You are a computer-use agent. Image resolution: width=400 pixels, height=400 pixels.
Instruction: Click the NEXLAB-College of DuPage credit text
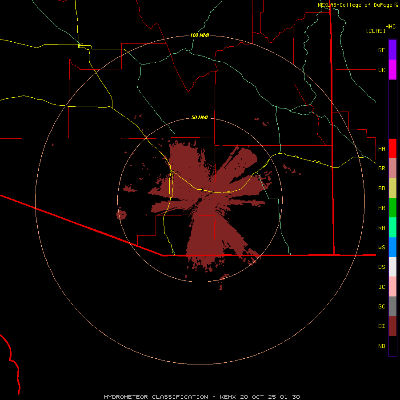point(356,5)
